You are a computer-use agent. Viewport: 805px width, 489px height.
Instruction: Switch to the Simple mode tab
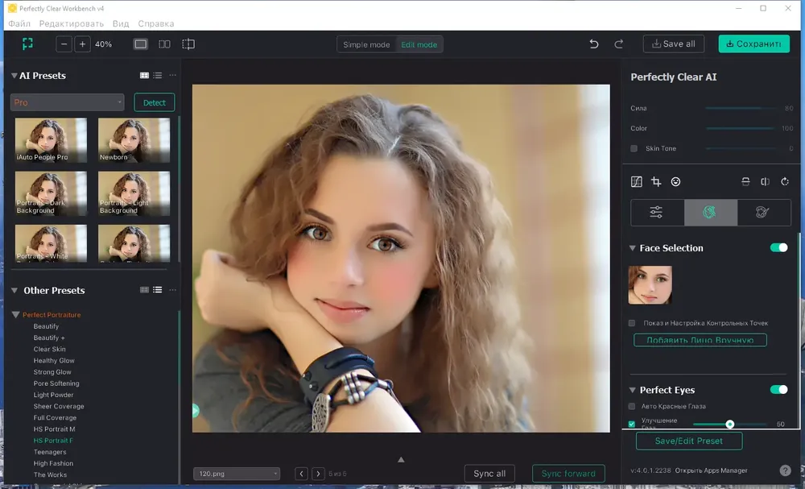(366, 44)
